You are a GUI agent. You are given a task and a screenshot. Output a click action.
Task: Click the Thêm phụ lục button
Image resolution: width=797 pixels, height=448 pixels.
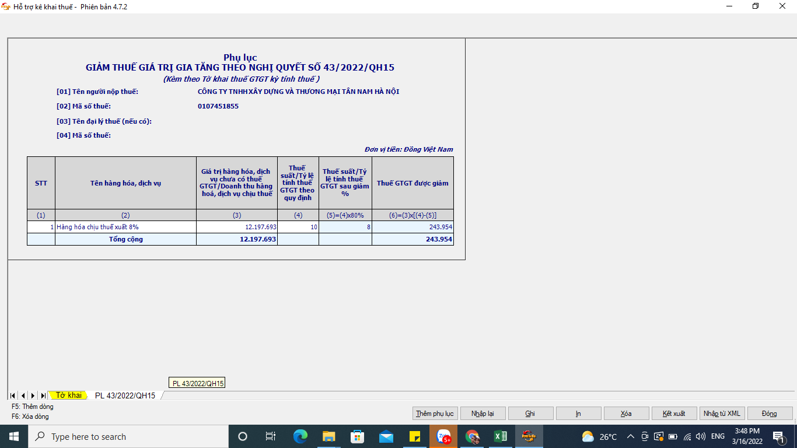[x=435, y=414]
